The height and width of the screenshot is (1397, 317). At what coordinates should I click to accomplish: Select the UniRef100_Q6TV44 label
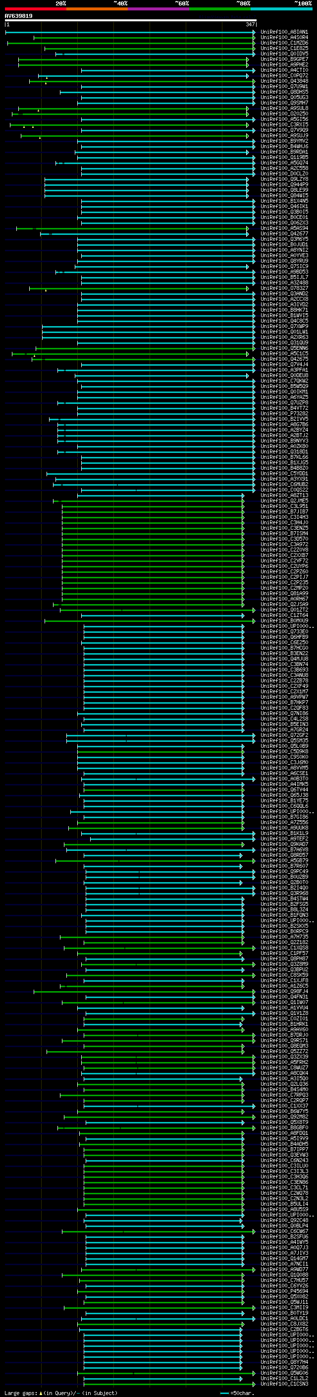(x=284, y=789)
